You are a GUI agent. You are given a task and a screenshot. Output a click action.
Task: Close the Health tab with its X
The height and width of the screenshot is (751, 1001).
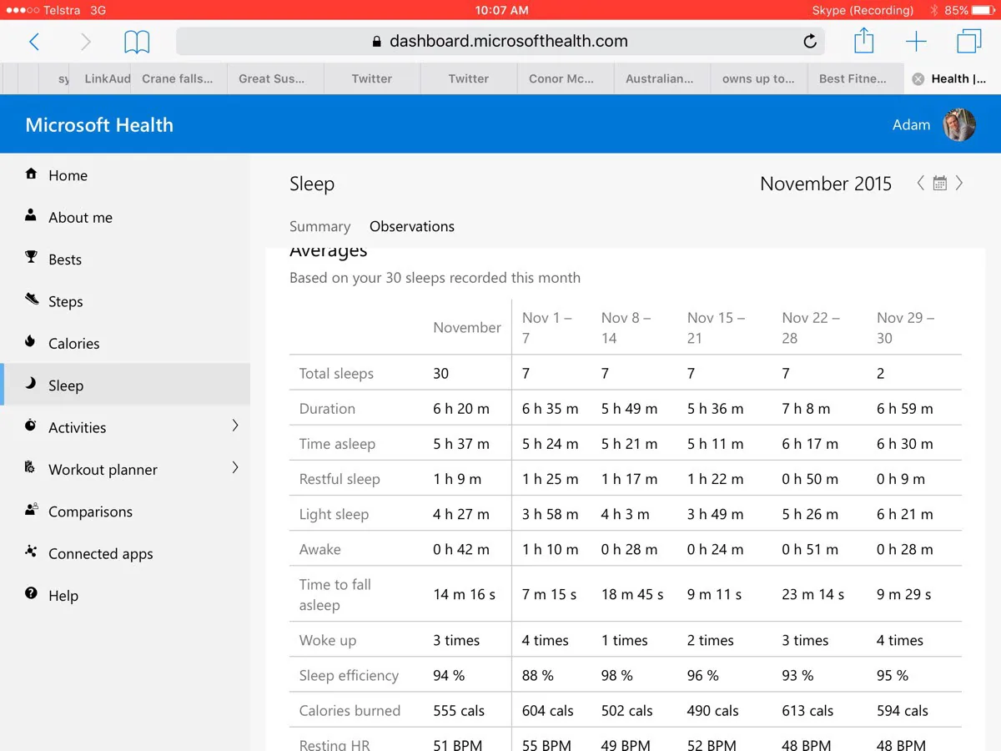(918, 79)
